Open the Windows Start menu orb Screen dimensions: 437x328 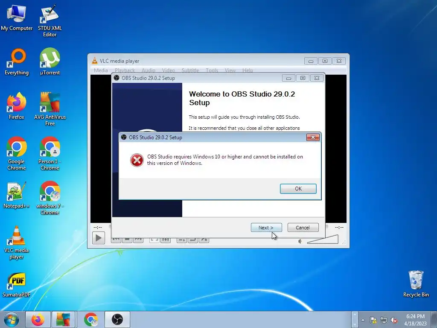tap(12, 319)
